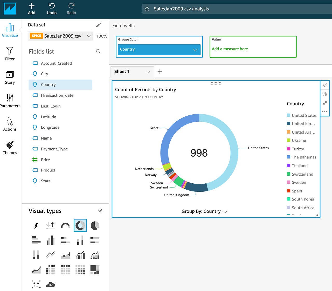Star the SalesJan2009.csv analysis title
The image size is (332, 291).
coord(147,9)
